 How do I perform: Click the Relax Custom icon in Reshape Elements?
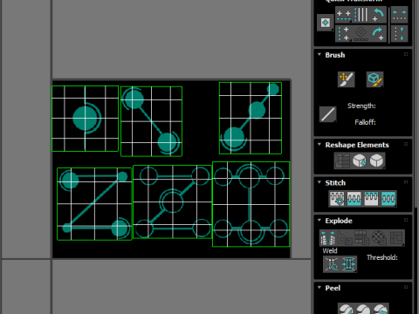(377, 160)
